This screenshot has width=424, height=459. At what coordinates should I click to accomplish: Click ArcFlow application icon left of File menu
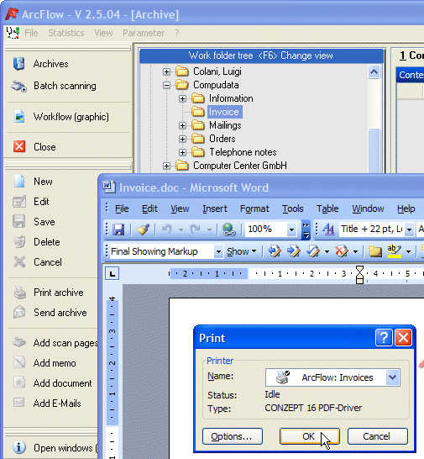point(13,33)
